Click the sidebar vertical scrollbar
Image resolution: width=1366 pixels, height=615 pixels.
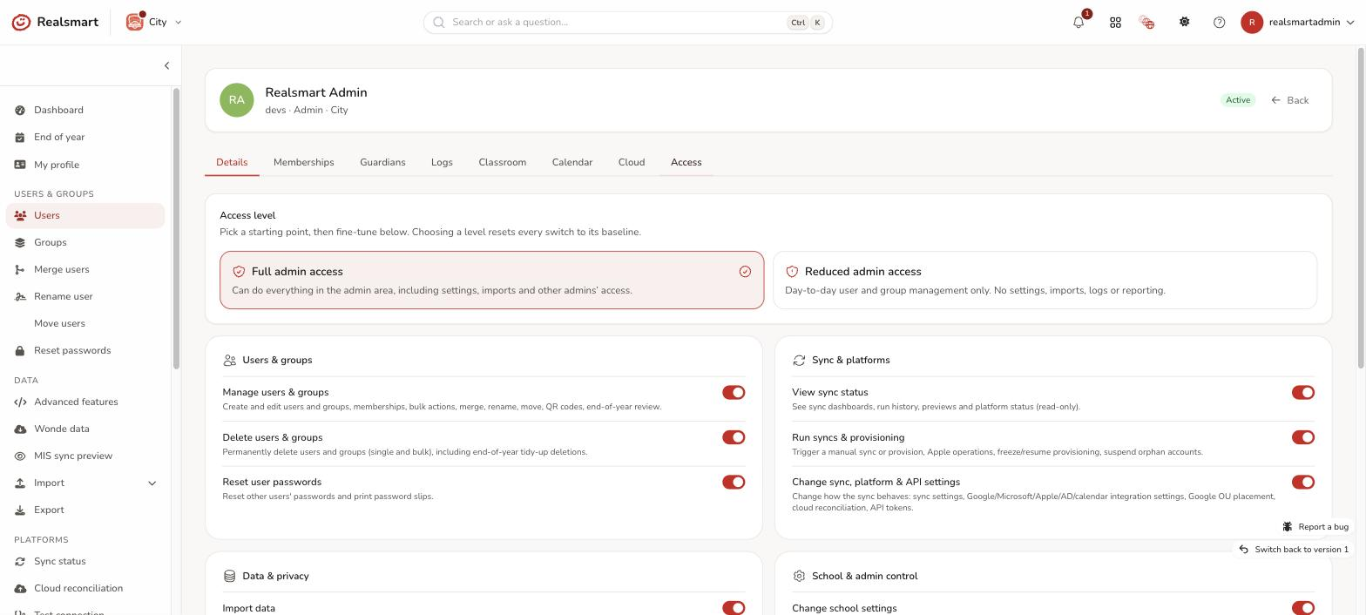point(176,228)
